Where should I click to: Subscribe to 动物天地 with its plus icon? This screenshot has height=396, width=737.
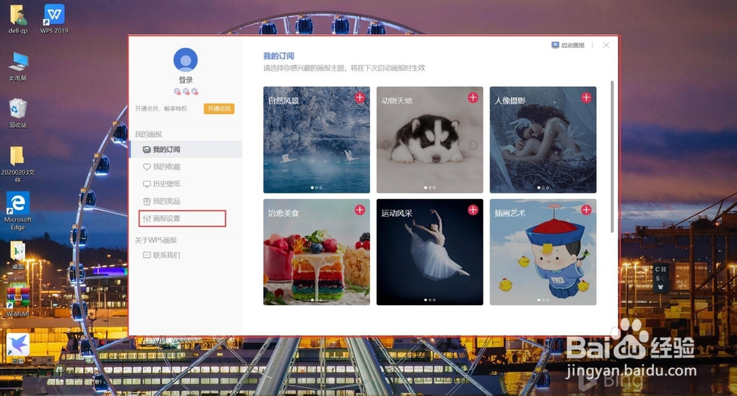473,97
